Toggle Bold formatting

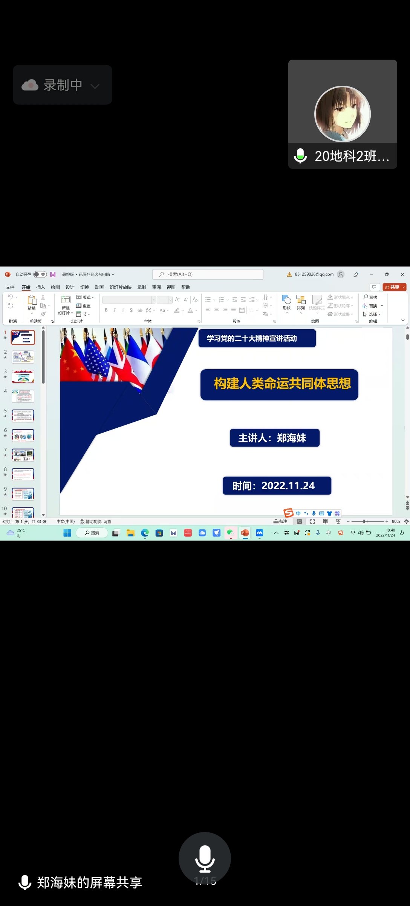106,310
